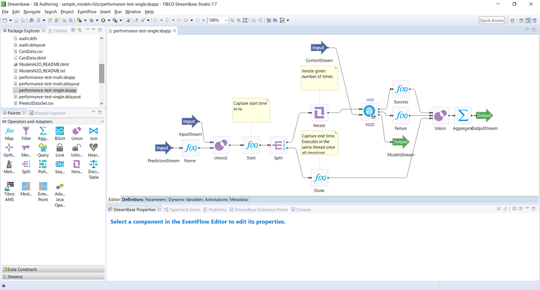
Task: Click the Collapse All icon in Package Explorer
Action: (73, 30)
